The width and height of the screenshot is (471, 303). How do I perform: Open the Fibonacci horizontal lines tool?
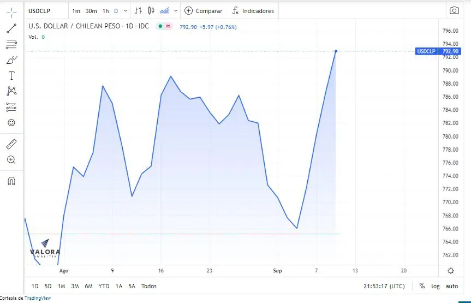click(x=11, y=44)
